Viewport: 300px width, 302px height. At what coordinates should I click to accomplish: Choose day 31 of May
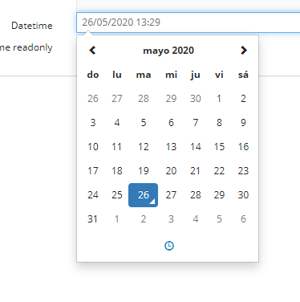point(93,219)
